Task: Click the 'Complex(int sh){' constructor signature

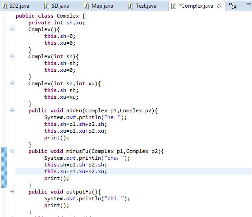Action: (x=53, y=56)
